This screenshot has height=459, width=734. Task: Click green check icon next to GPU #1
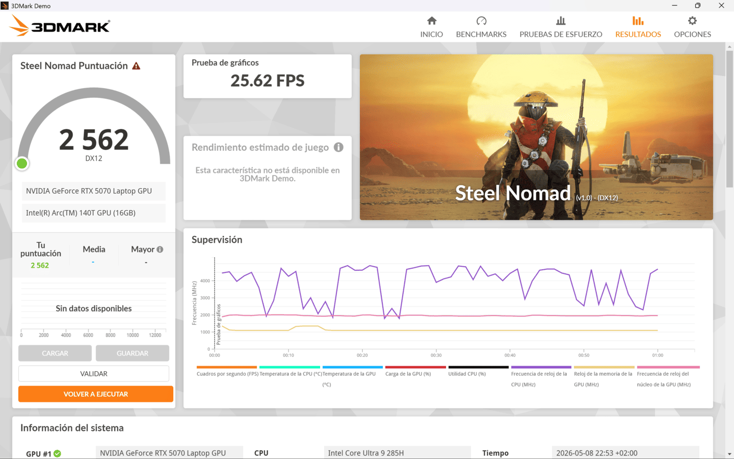click(57, 453)
